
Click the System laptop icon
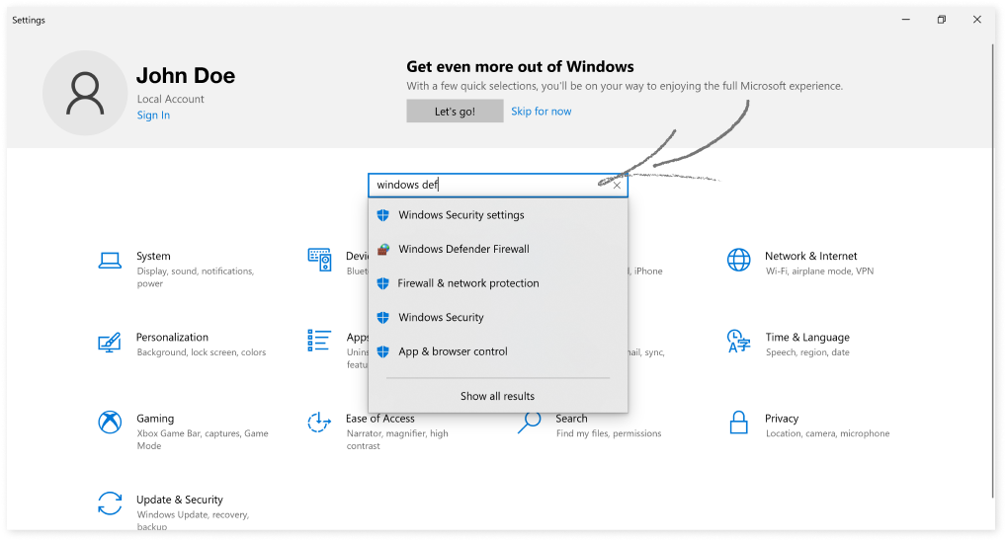pos(110,261)
